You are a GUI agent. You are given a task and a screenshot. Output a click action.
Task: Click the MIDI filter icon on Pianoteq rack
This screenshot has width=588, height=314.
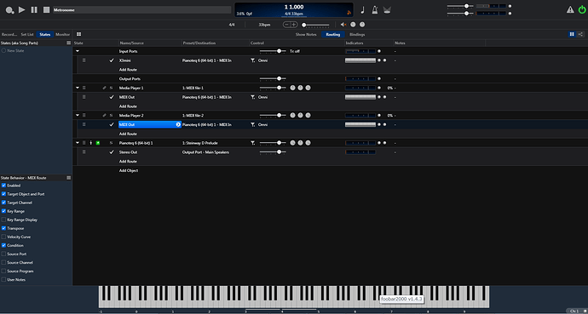(x=253, y=143)
